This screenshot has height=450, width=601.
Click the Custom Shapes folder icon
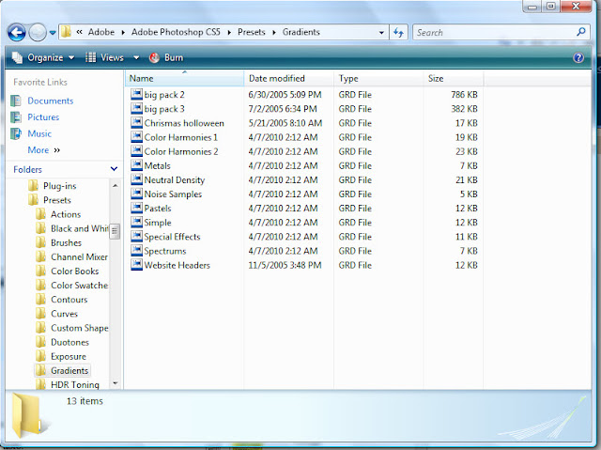tap(40, 328)
